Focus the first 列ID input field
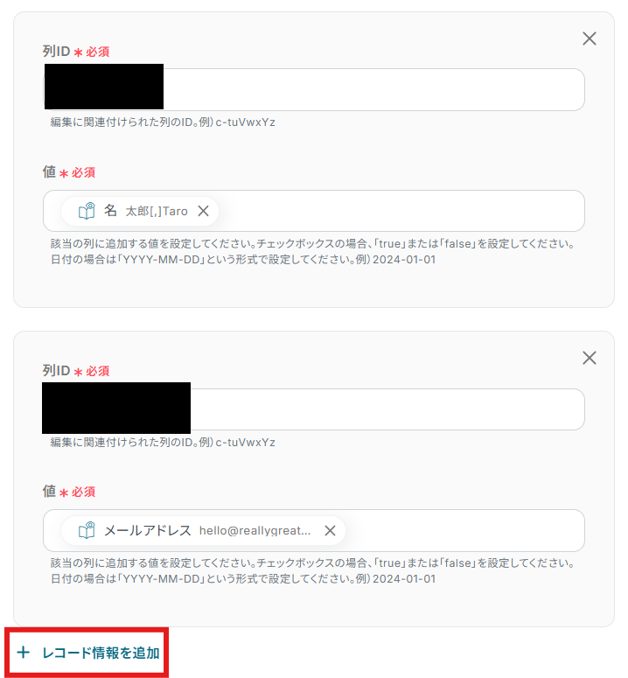 click(314, 89)
